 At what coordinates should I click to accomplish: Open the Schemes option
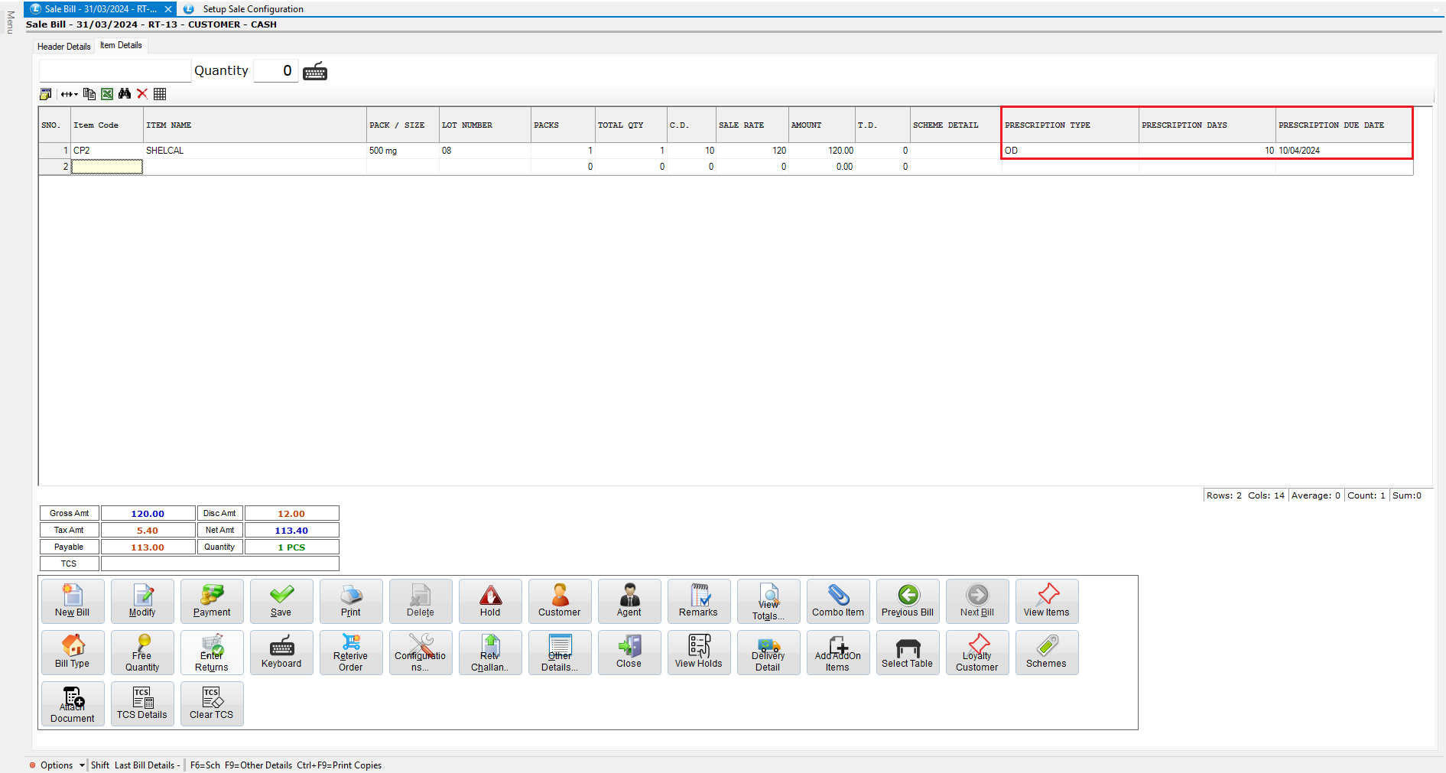pos(1046,652)
